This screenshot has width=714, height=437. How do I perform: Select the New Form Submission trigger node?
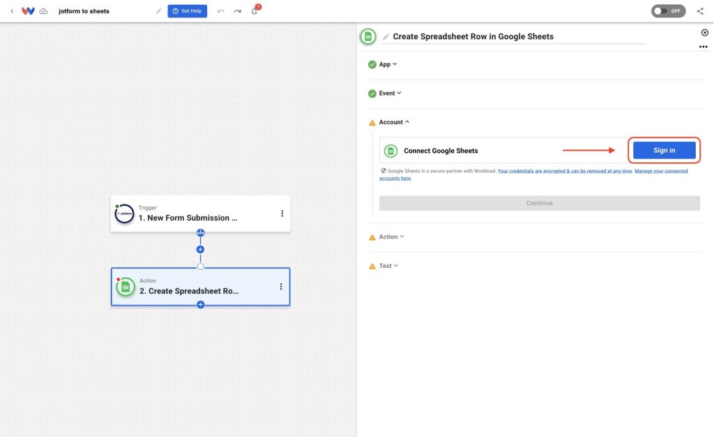pyautogui.click(x=200, y=214)
